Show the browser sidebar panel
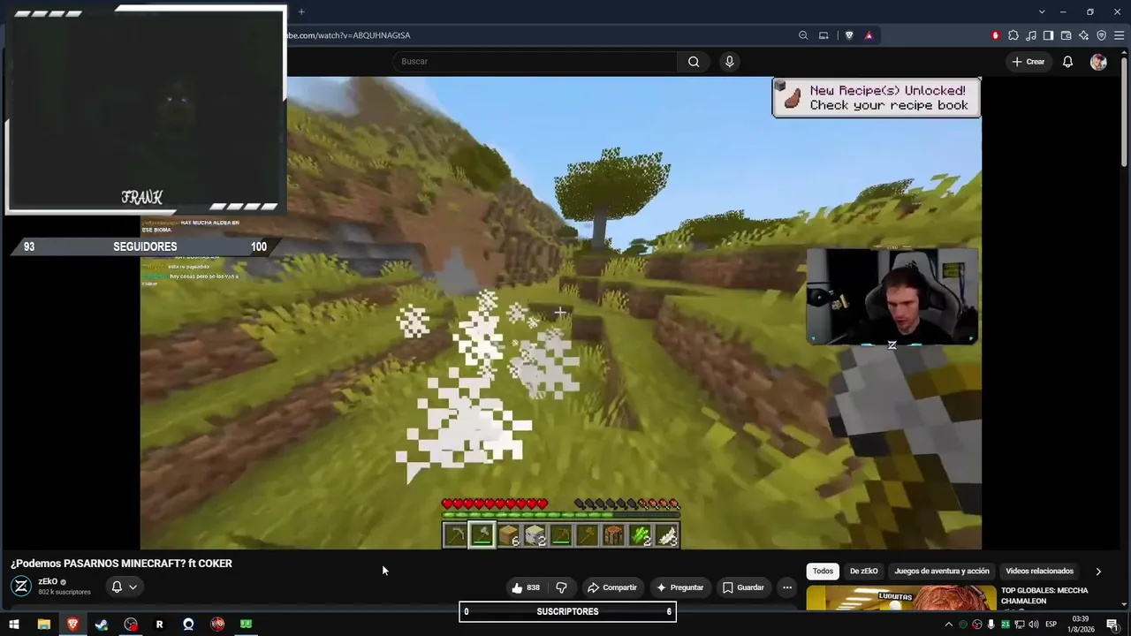 tap(1048, 35)
